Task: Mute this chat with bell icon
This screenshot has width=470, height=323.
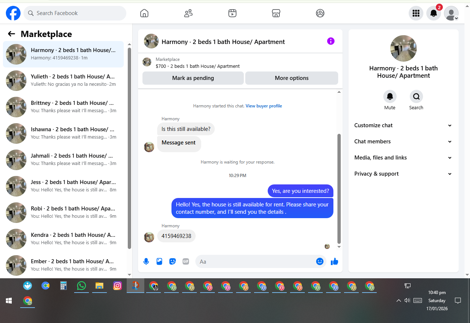Action: 390,96
